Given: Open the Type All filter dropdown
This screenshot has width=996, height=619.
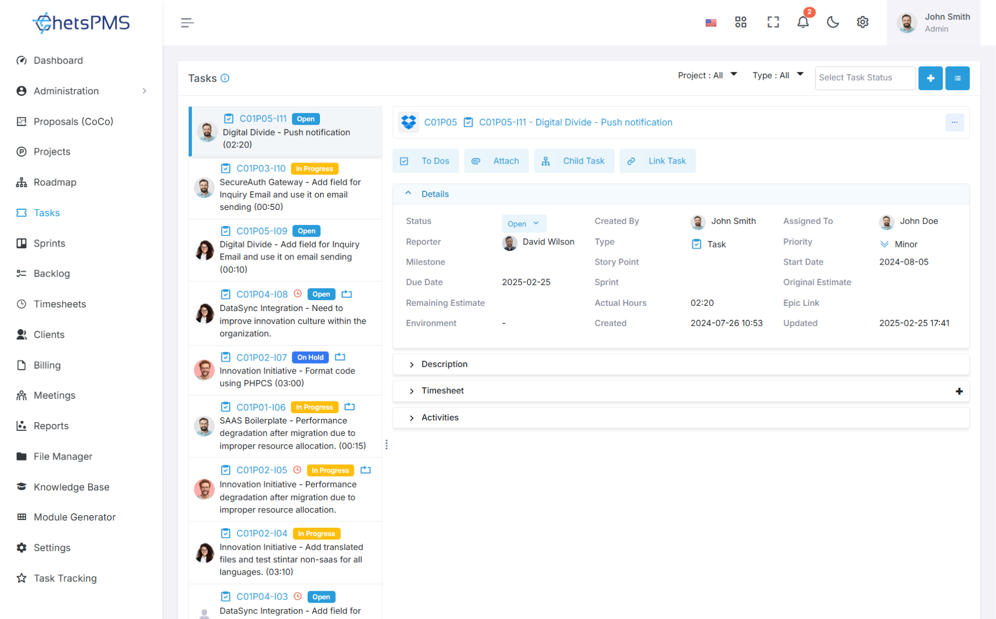Looking at the screenshot, I should 777,75.
